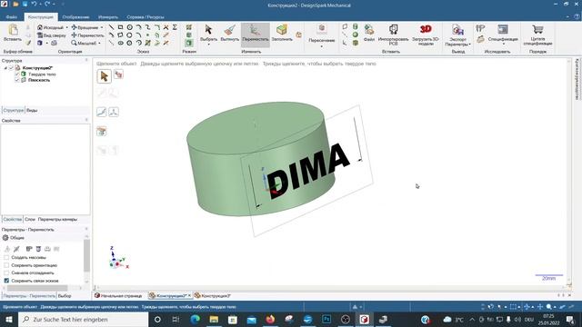The width and height of the screenshot is (582, 327).
Task: Enable Сохранить ориентацию checkbox
Action: tap(6, 265)
